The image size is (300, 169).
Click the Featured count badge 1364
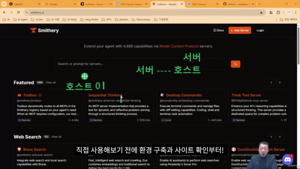[x=40, y=83]
